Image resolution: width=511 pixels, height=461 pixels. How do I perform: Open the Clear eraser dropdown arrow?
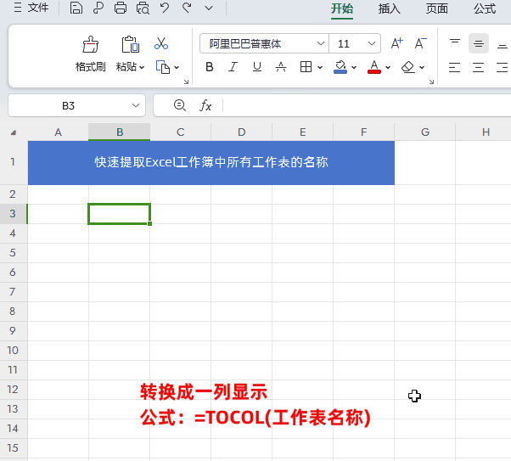[x=422, y=67]
